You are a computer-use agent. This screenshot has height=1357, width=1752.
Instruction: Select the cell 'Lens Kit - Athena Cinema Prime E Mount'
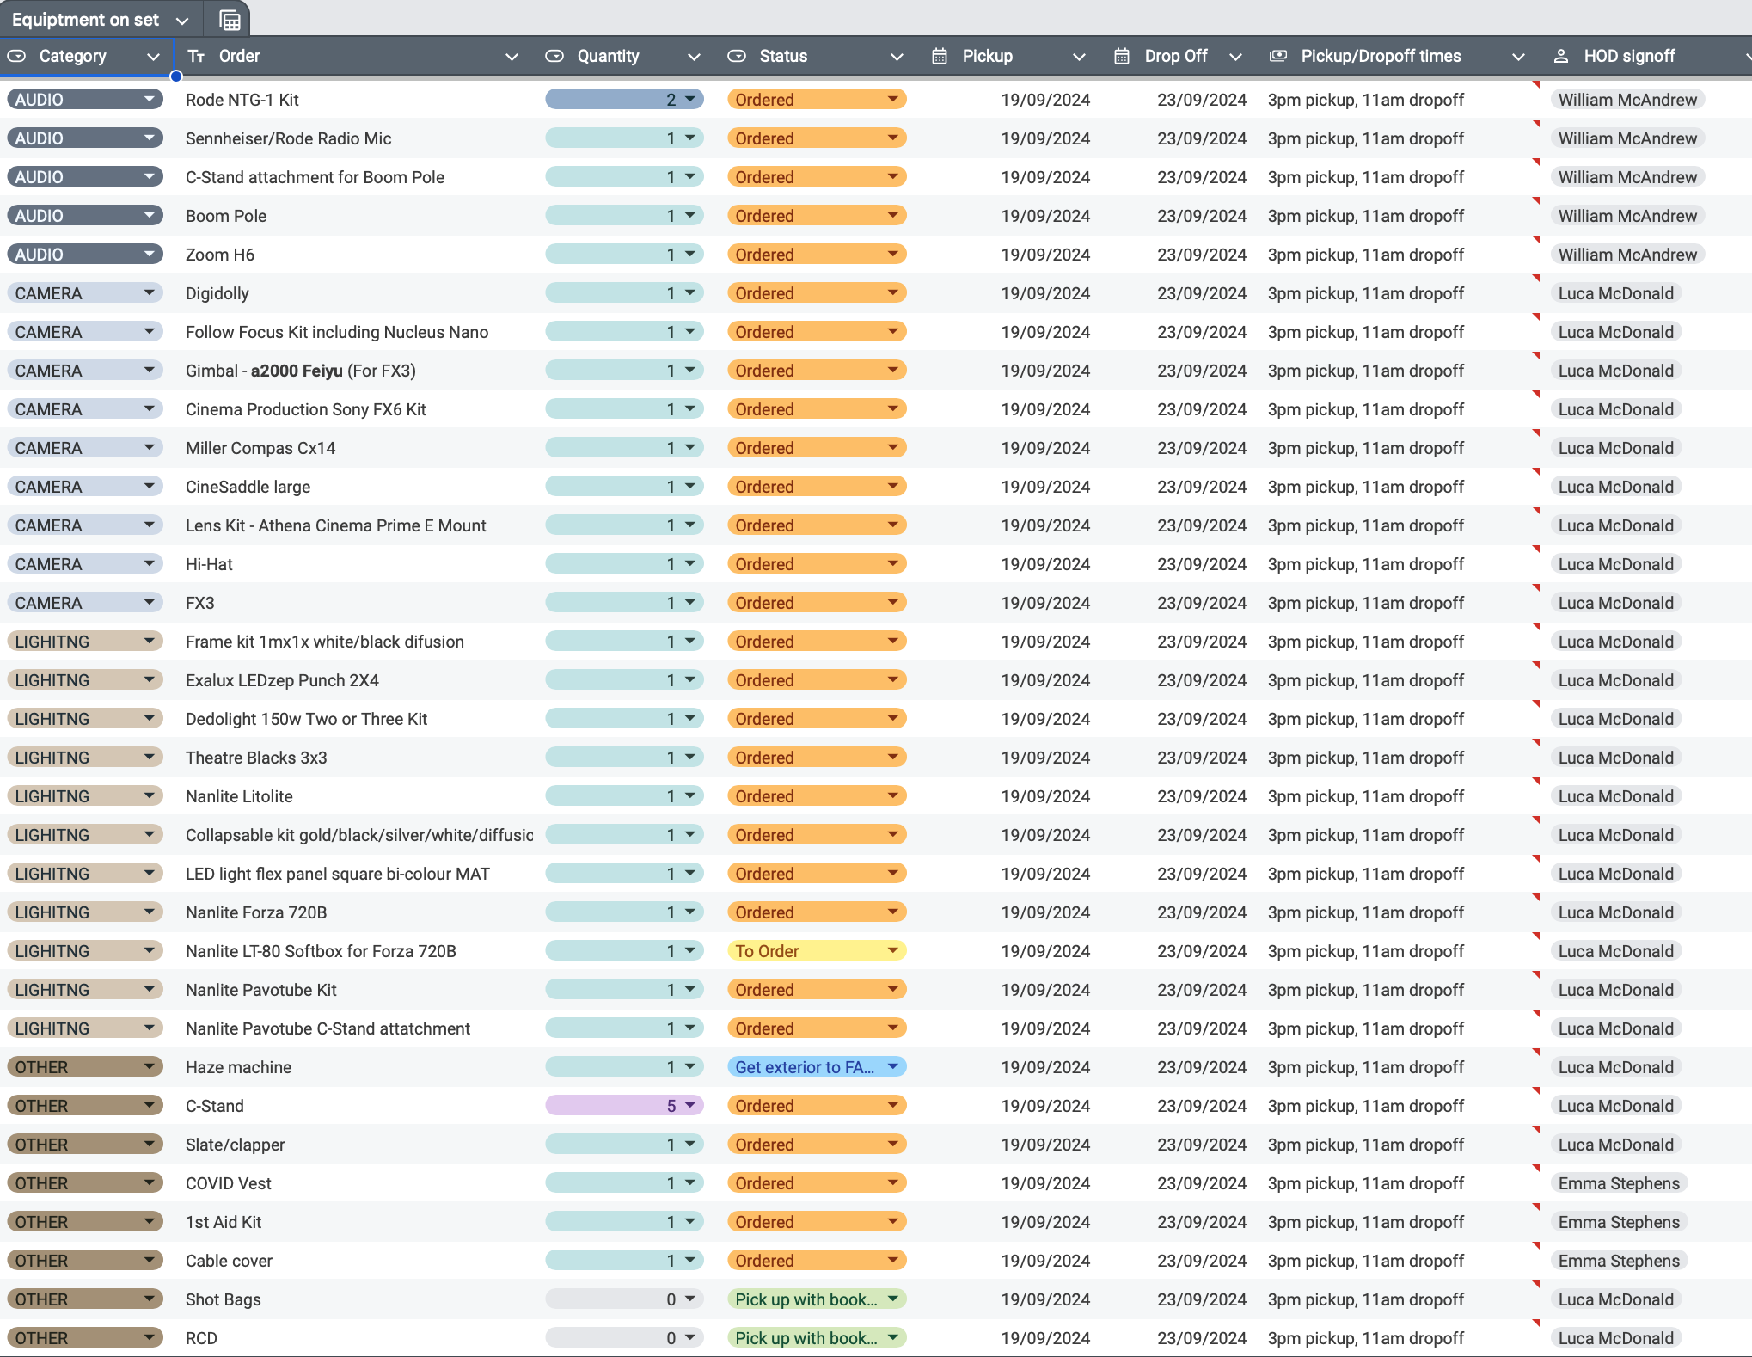point(356,525)
